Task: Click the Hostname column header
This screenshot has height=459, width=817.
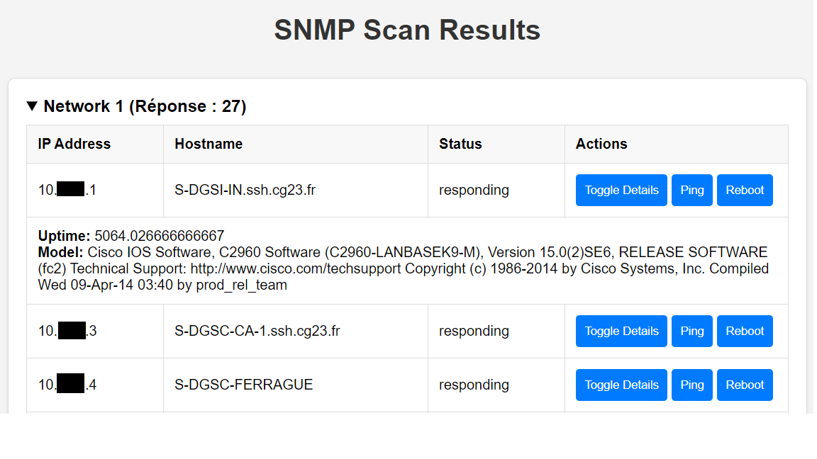Action: [x=209, y=144]
